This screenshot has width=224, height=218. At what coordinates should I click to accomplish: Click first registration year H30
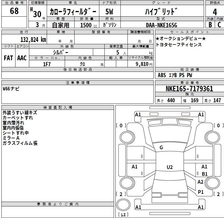(36, 12)
